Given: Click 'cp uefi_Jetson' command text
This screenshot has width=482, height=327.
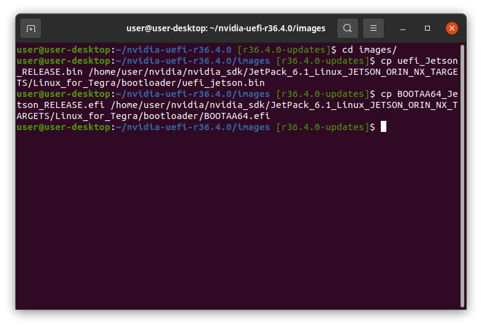Looking at the screenshot, I should 419,61.
